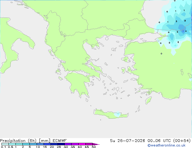Click the map value 4 in the darkest cell
This screenshot has height=148, width=192.
point(186,31)
